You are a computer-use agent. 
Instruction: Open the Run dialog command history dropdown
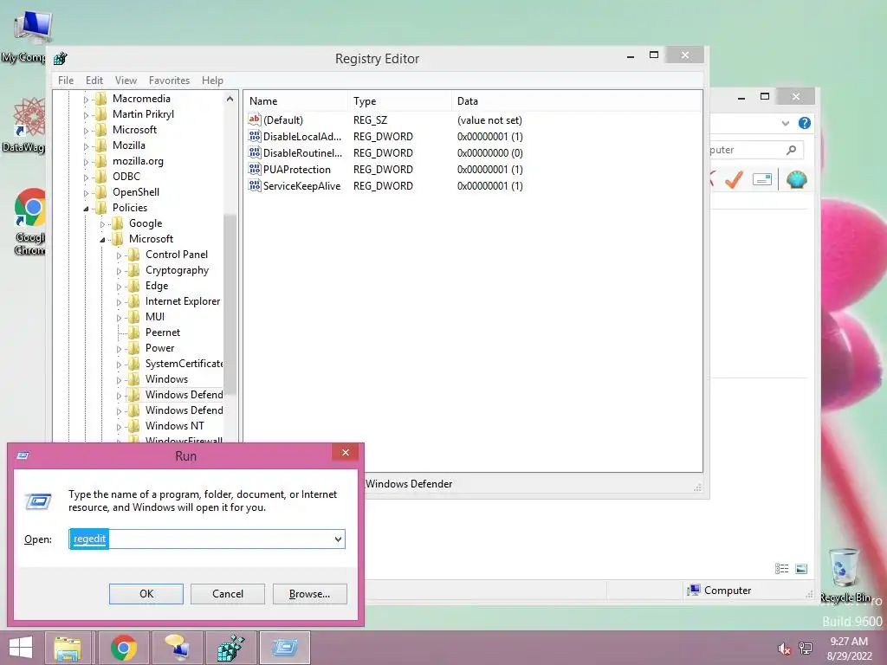pos(338,539)
